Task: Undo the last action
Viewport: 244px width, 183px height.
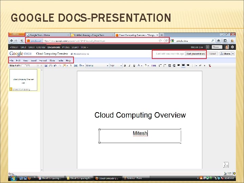Action: click(x=55, y=66)
